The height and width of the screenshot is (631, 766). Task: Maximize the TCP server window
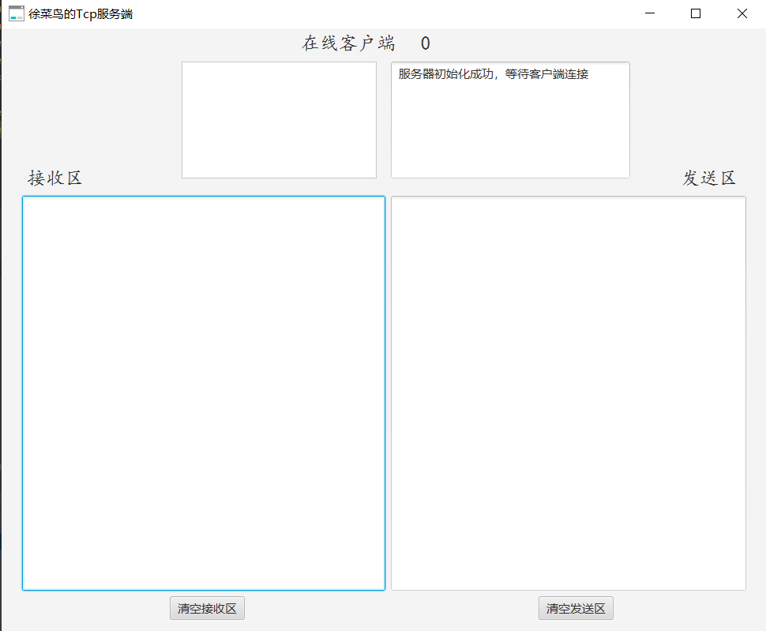pos(695,13)
